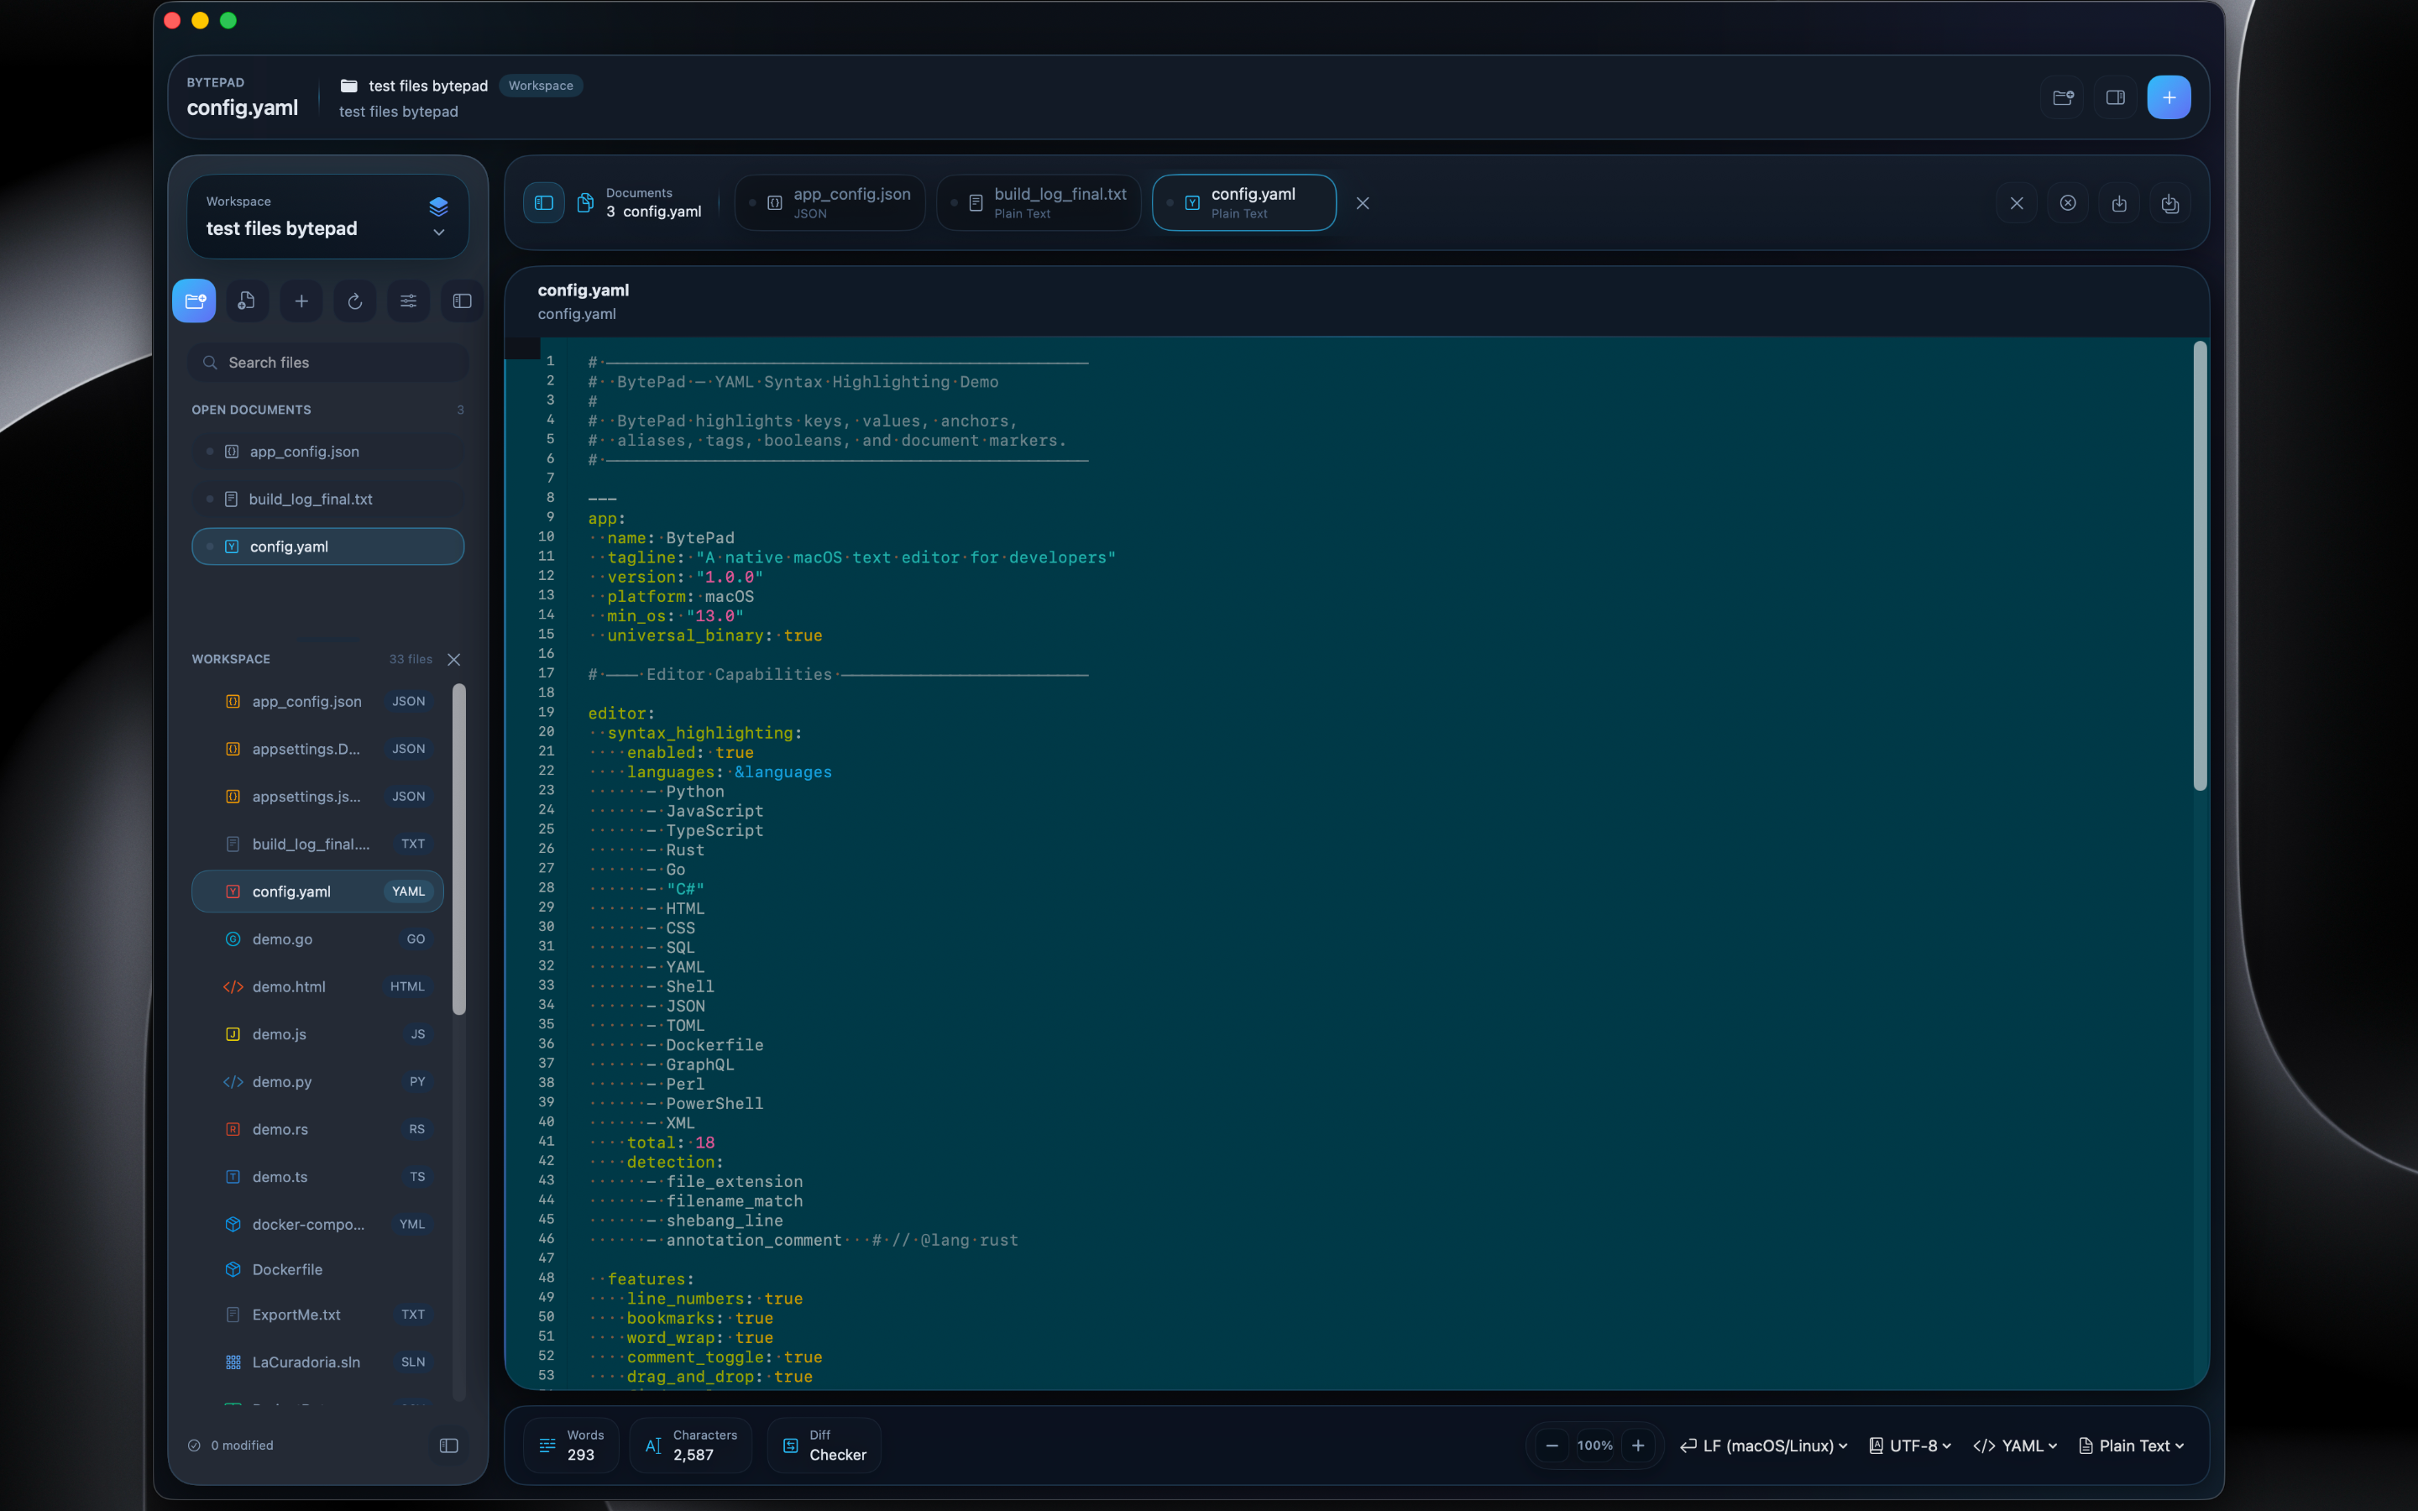Open the split view icon near the plus button

(x=2115, y=97)
